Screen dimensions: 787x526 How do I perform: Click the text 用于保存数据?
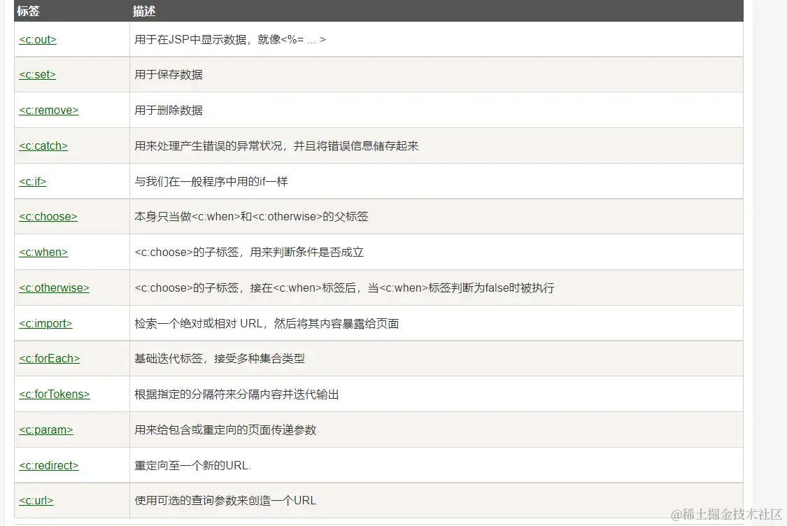point(169,75)
